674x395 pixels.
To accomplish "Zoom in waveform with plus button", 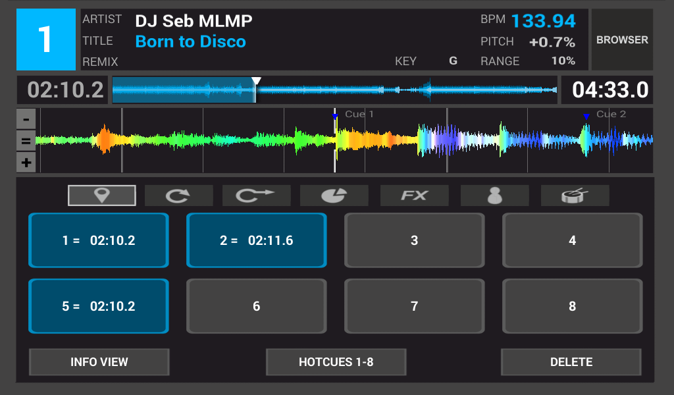I will (26, 163).
